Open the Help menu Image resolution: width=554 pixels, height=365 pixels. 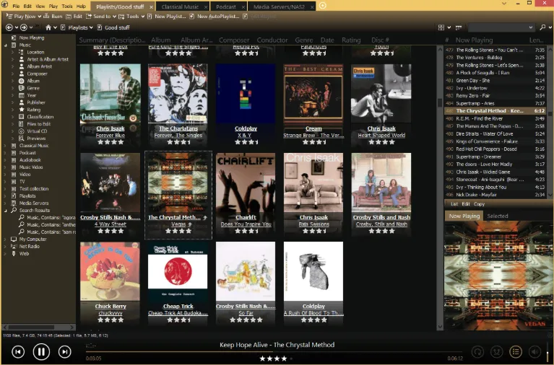82,6
